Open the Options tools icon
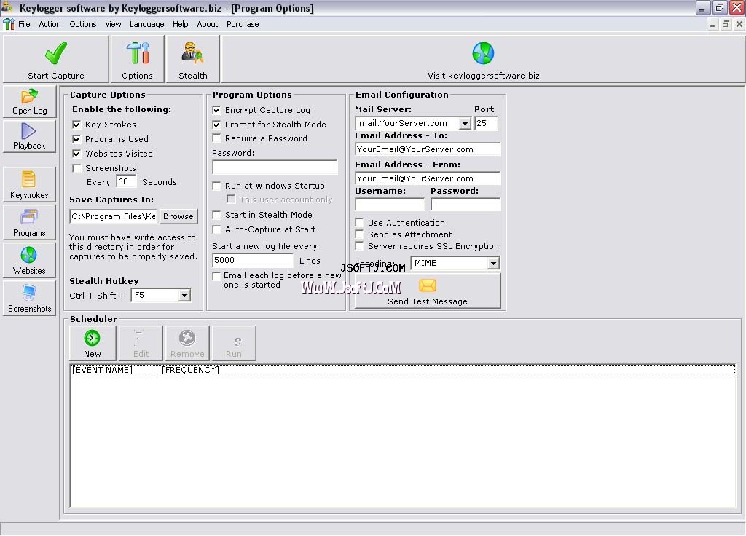Image resolution: width=746 pixels, height=536 pixels. pos(138,53)
